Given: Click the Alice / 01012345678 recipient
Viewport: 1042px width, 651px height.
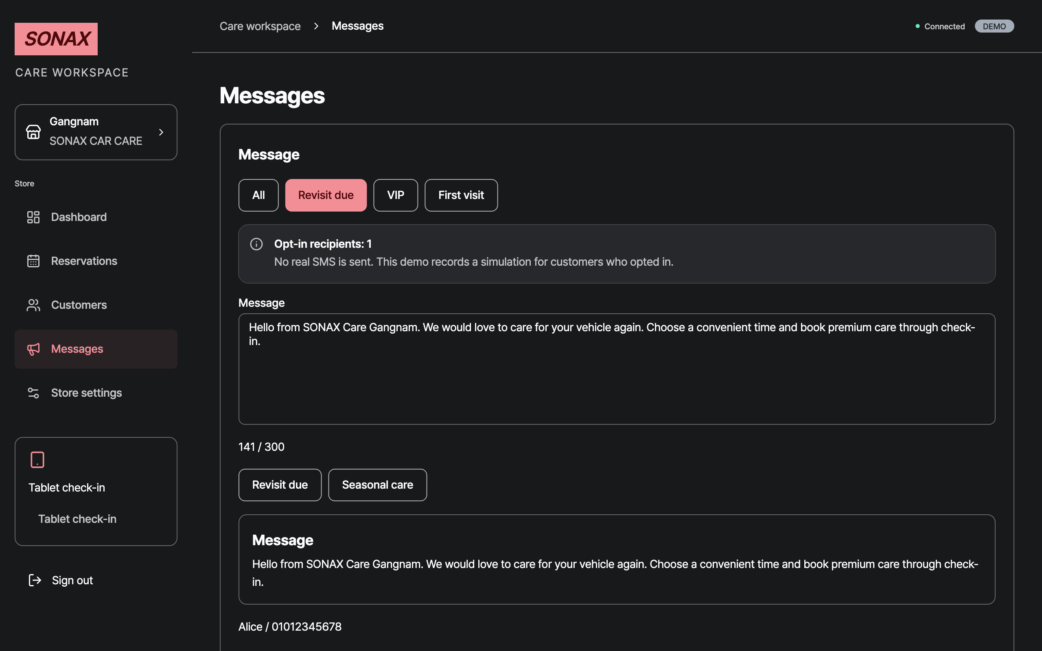Looking at the screenshot, I should (290, 627).
